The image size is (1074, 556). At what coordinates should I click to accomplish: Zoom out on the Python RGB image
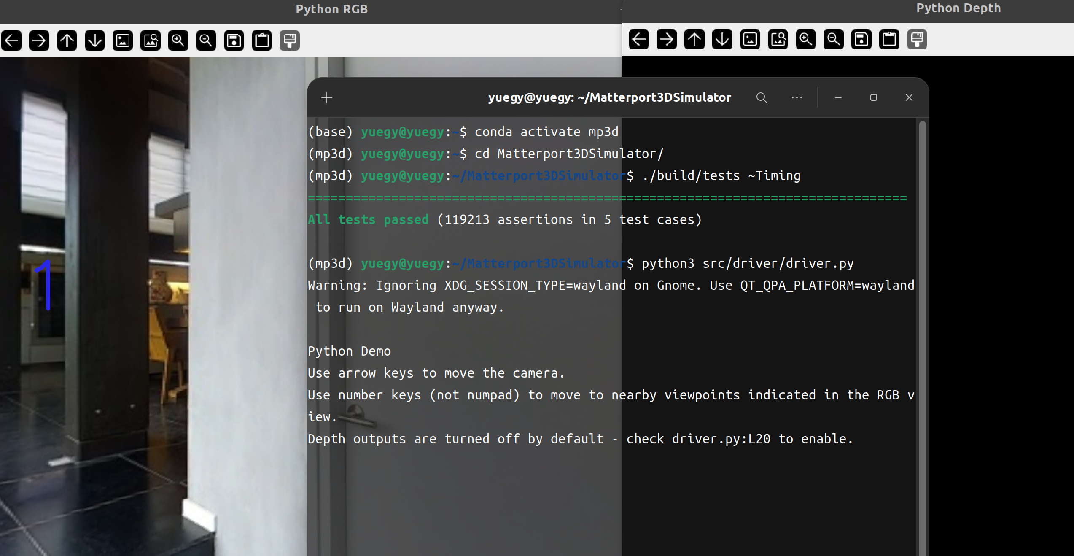[206, 40]
